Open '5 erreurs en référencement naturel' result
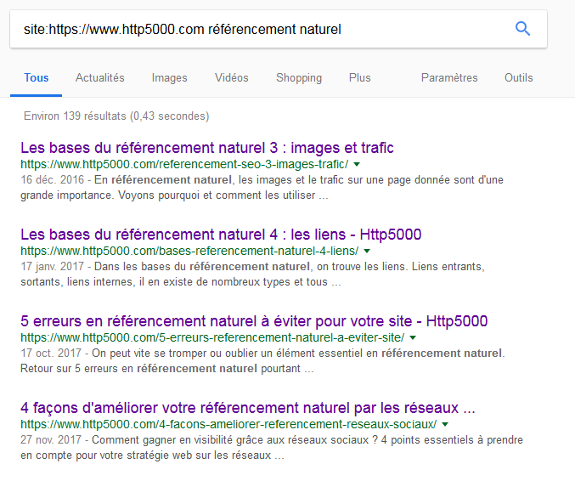This screenshot has width=575, height=481. pyautogui.click(x=254, y=321)
